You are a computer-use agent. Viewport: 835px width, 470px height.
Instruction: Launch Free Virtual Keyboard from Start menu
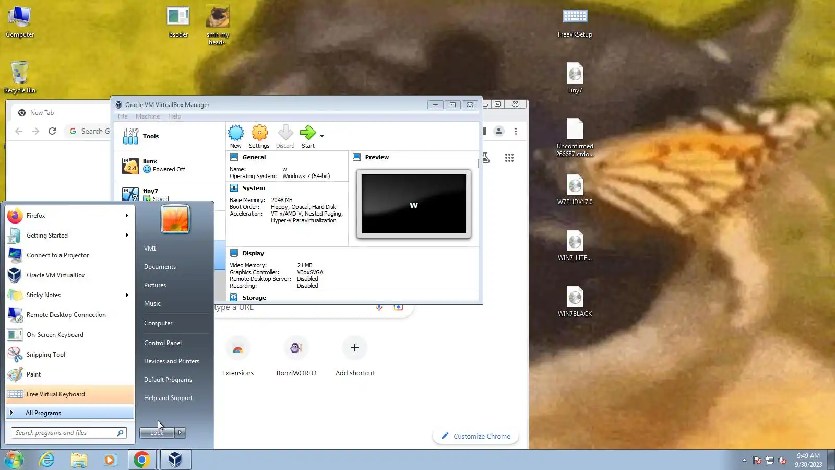coord(70,394)
